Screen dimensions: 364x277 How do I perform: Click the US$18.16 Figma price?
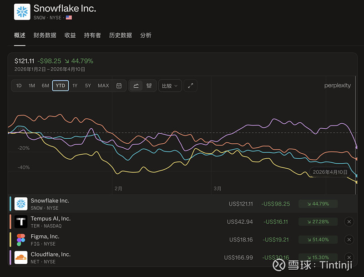click(241, 240)
